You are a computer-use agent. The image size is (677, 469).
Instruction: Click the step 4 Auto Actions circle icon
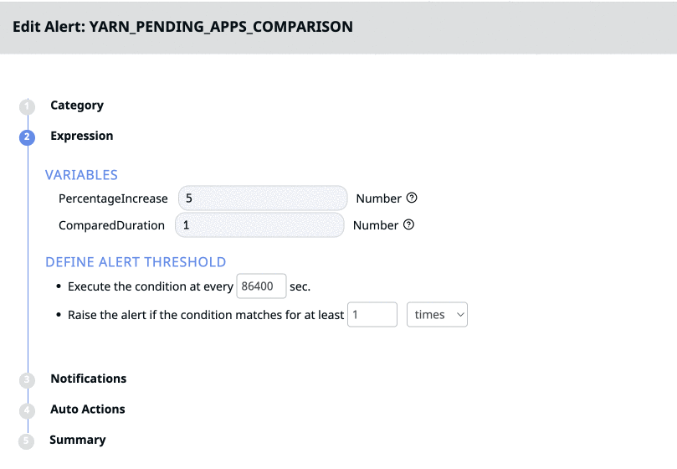[27, 410]
